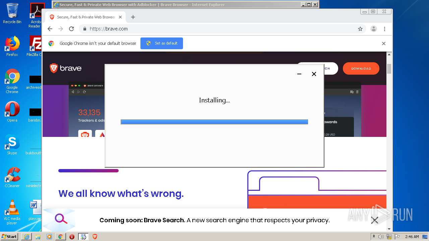Screen dimensions: 429x241
Task: Minimize the installer dialog
Action: pos(299,74)
